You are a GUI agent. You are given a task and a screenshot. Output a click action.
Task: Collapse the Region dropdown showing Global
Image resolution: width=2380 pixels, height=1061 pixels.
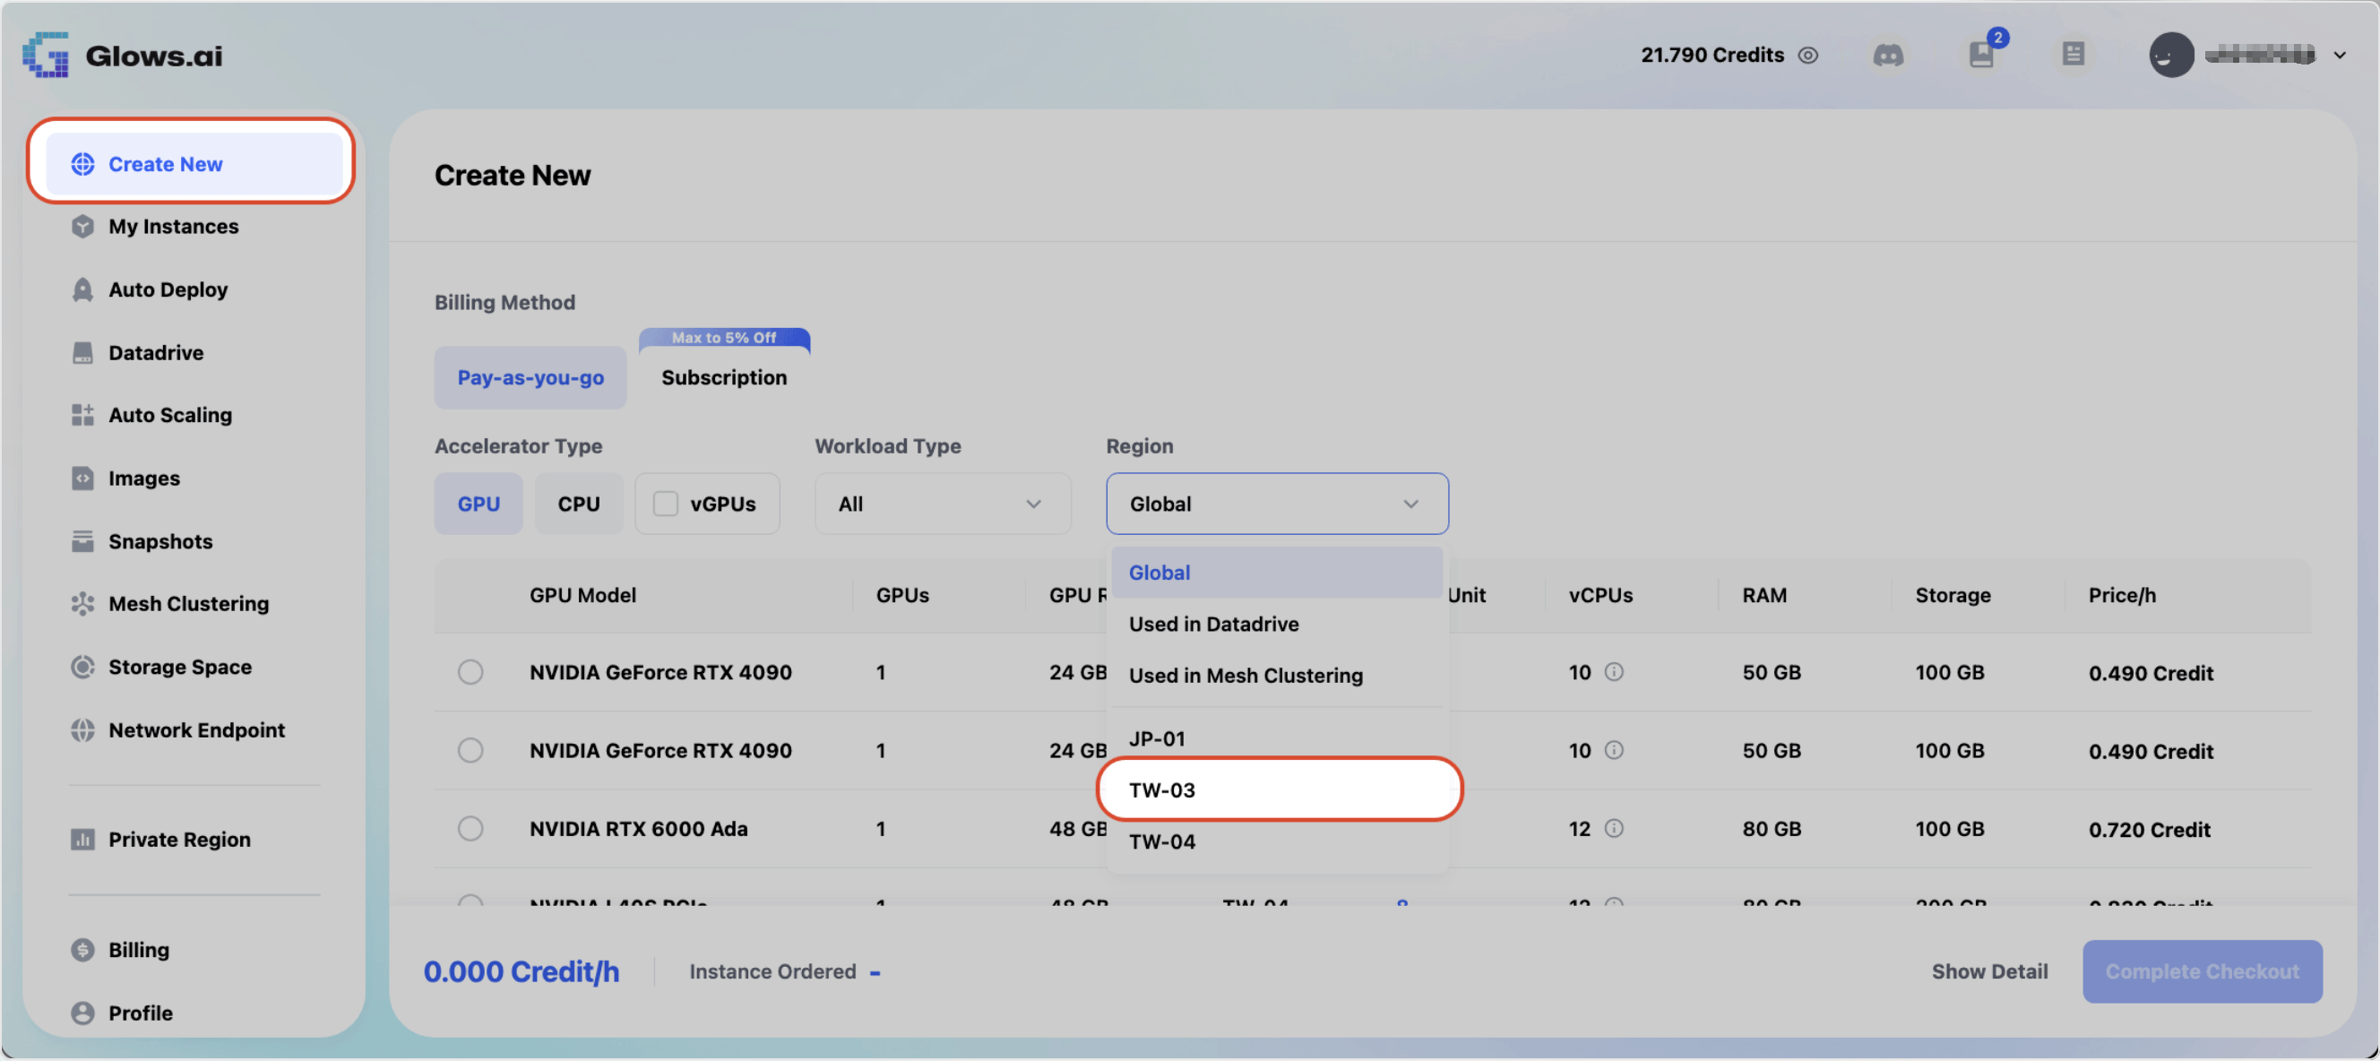[1277, 504]
